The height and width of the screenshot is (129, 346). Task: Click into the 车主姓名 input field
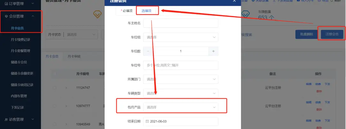[x=181, y=23]
